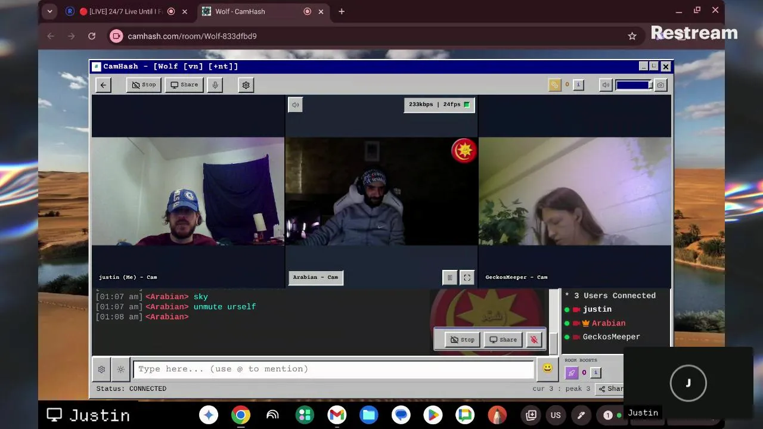
Task: Open the coins info button
Action: [578, 85]
